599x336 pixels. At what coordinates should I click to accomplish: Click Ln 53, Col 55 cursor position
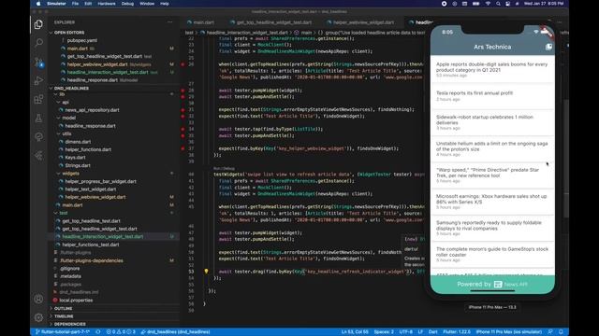[355, 332]
